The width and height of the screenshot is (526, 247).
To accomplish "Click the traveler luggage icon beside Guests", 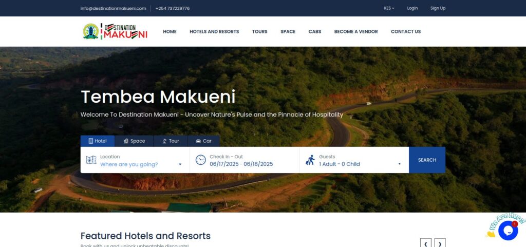I will click(x=310, y=160).
